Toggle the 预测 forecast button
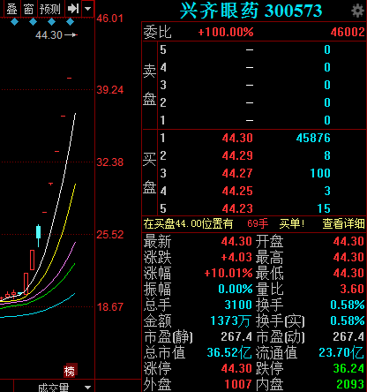 [50, 9]
